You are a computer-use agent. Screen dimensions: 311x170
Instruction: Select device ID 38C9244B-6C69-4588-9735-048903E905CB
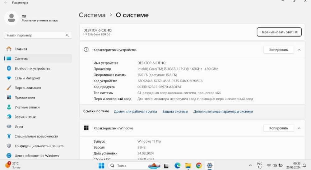(x=170, y=81)
